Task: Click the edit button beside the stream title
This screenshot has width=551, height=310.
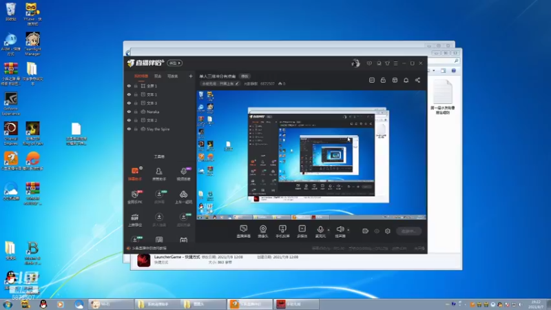Action: (245, 76)
